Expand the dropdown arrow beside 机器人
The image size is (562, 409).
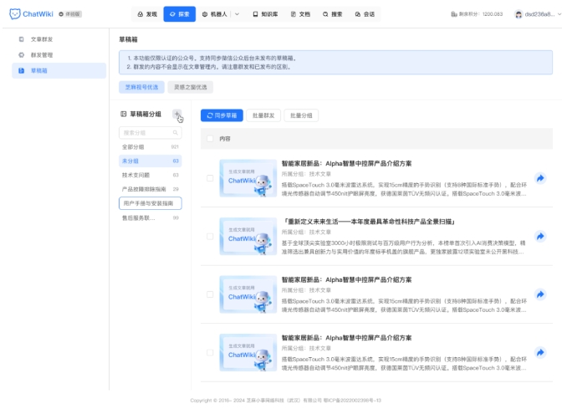tap(237, 14)
